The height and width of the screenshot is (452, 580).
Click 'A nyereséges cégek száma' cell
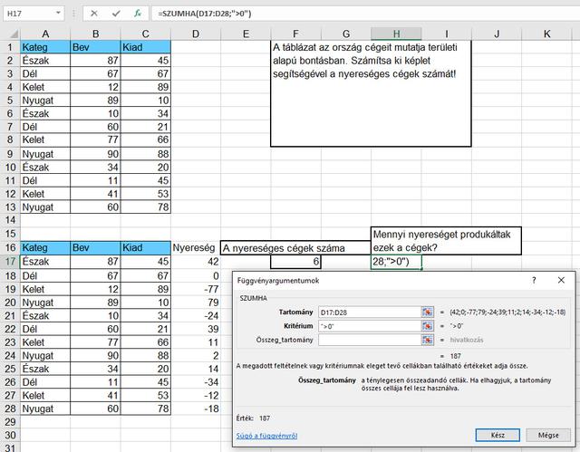(295, 248)
